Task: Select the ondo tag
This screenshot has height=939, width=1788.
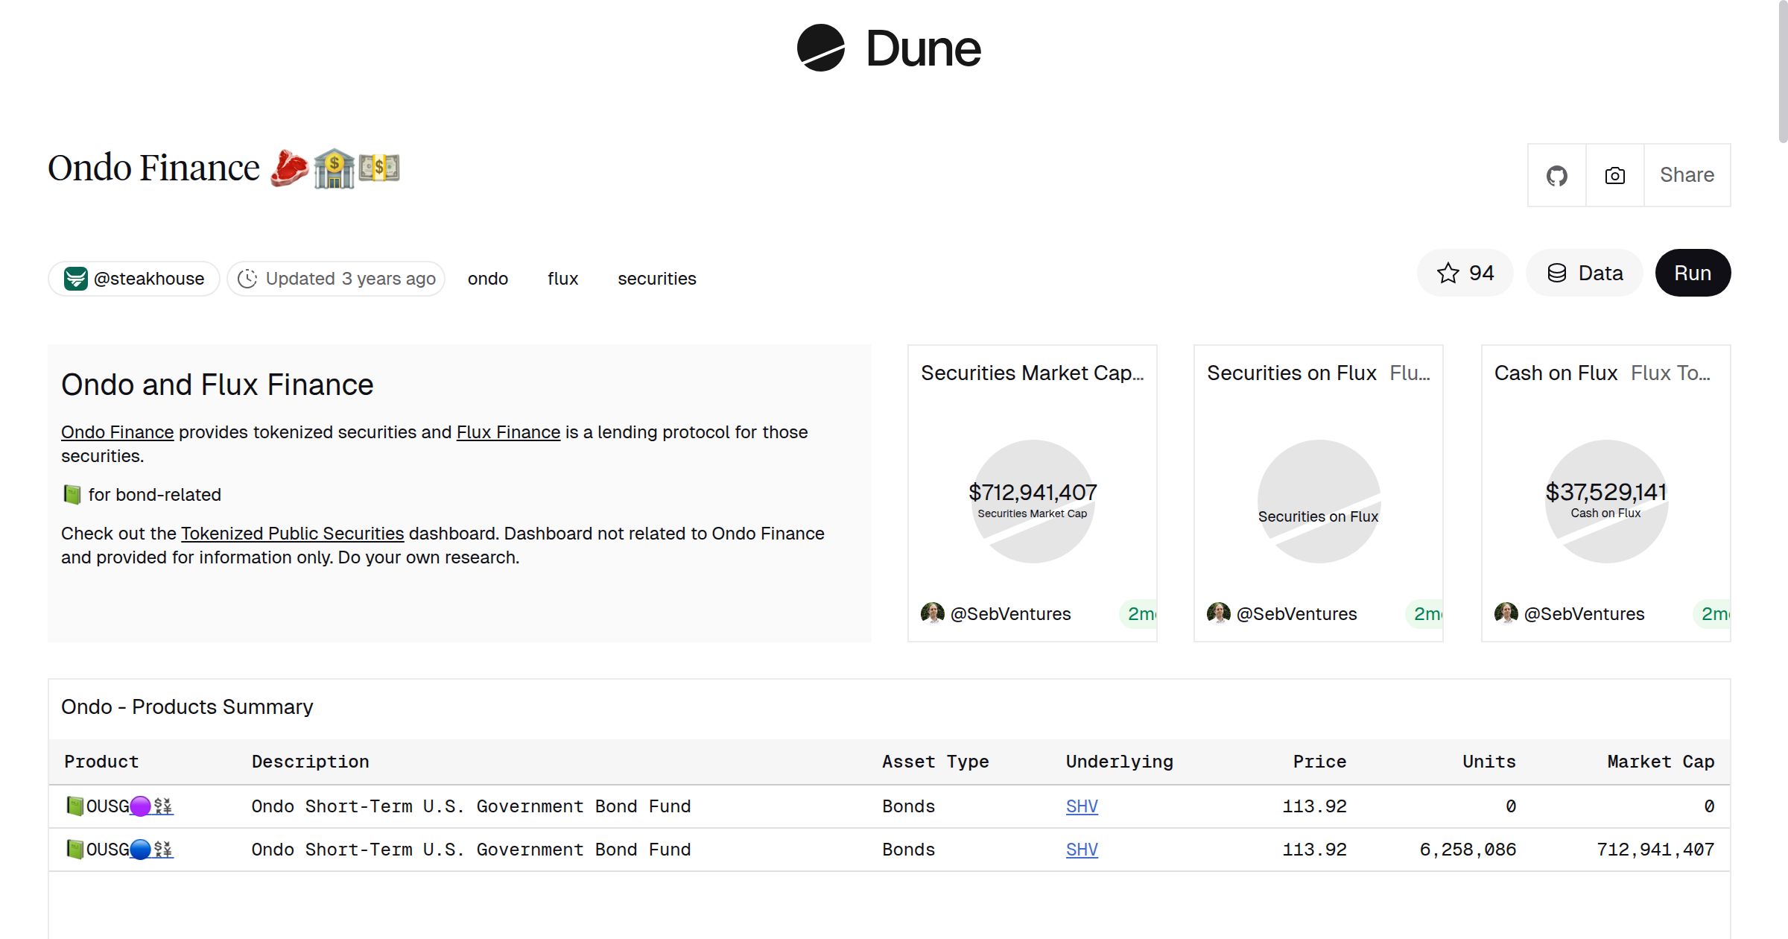Action: click(487, 278)
